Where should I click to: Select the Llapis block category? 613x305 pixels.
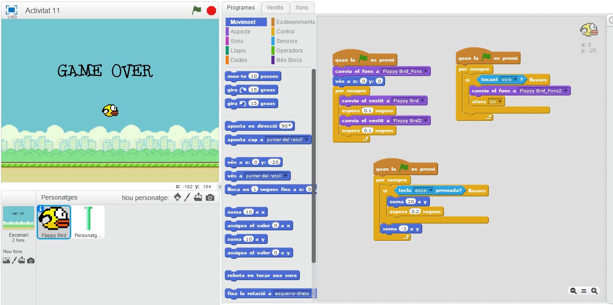(x=238, y=51)
